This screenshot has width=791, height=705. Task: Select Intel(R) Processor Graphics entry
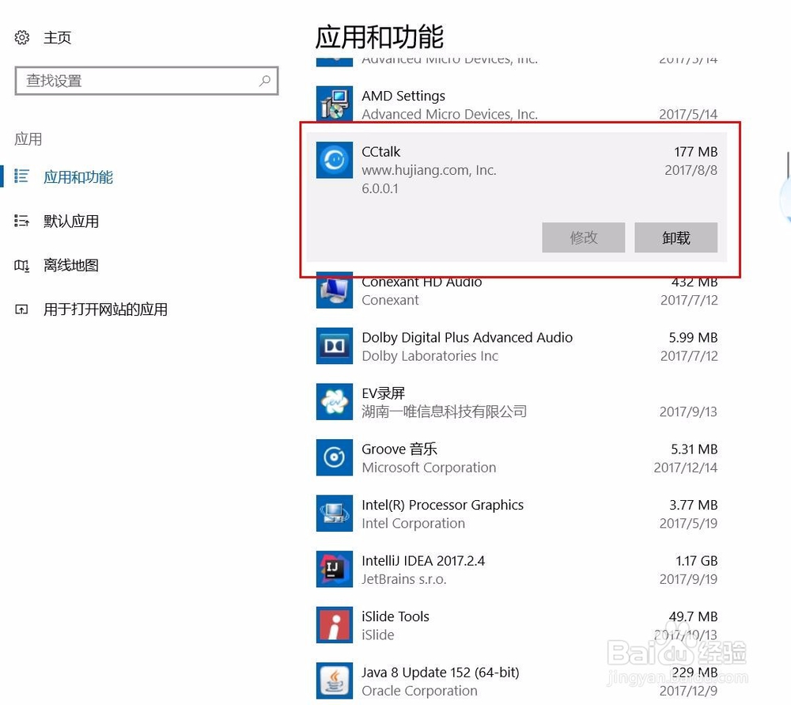tap(442, 505)
